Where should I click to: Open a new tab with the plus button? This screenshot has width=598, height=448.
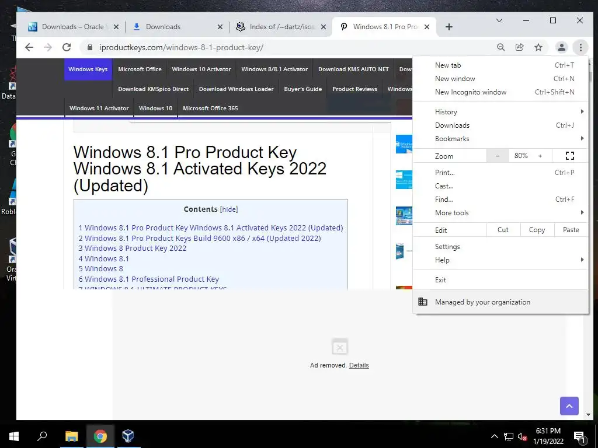pyautogui.click(x=449, y=27)
